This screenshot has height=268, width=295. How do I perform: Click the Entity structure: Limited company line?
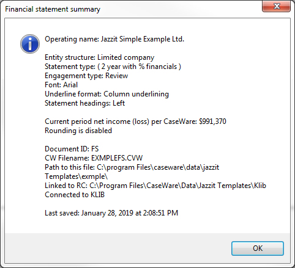[x=99, y=57]
